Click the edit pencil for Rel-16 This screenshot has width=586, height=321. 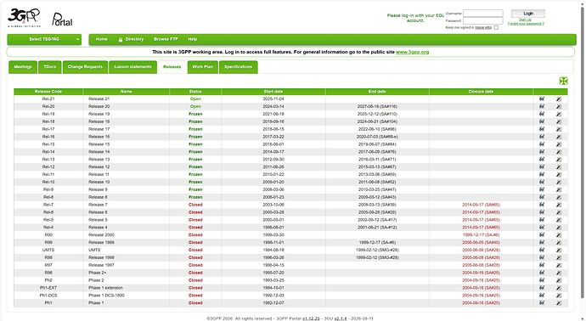pos(558,137)
